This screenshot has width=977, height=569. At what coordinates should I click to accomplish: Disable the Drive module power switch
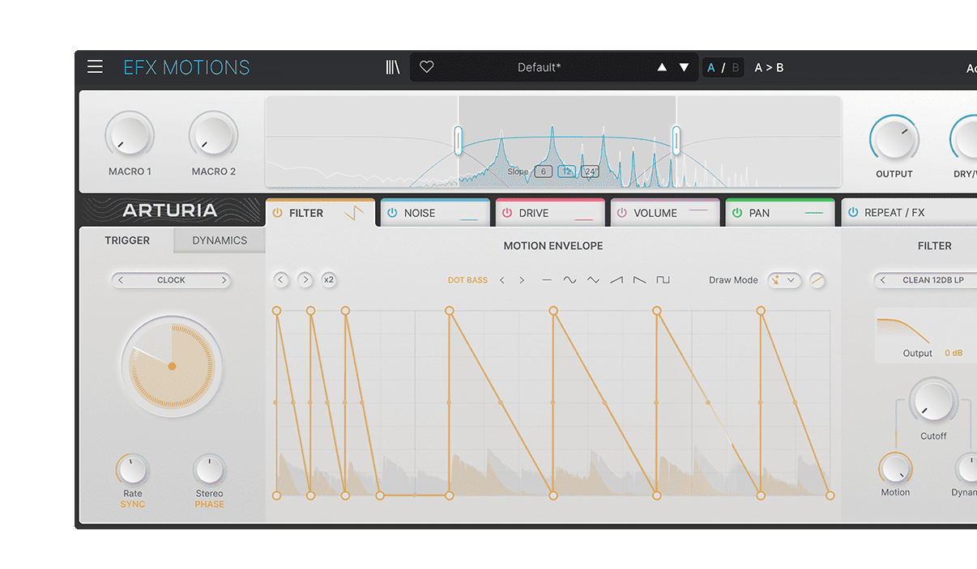tap(507, 213)
